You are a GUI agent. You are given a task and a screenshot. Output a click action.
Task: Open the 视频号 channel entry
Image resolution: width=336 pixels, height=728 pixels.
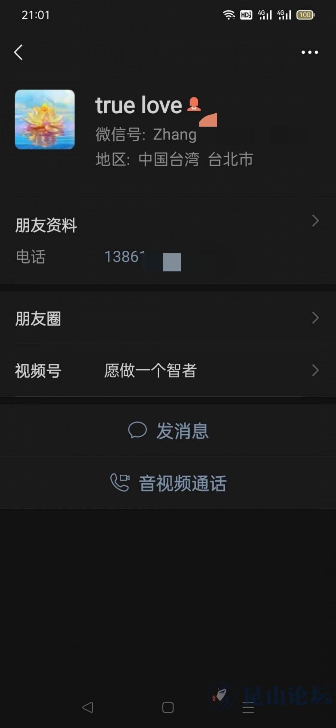point(168,370)
